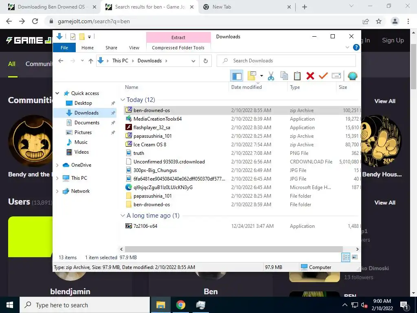Select the flashplayer_32_sa file icon

129,127
